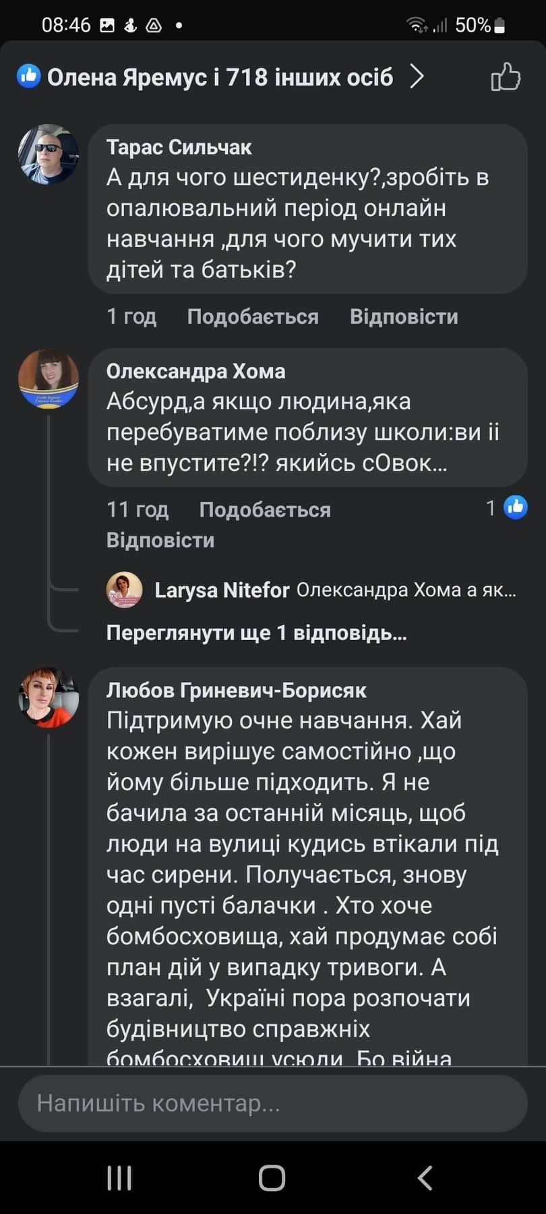Screen dimensions: 546x1214
Task: Tap the thumbs-up icon in the top right corner
Action: (506, 77)
